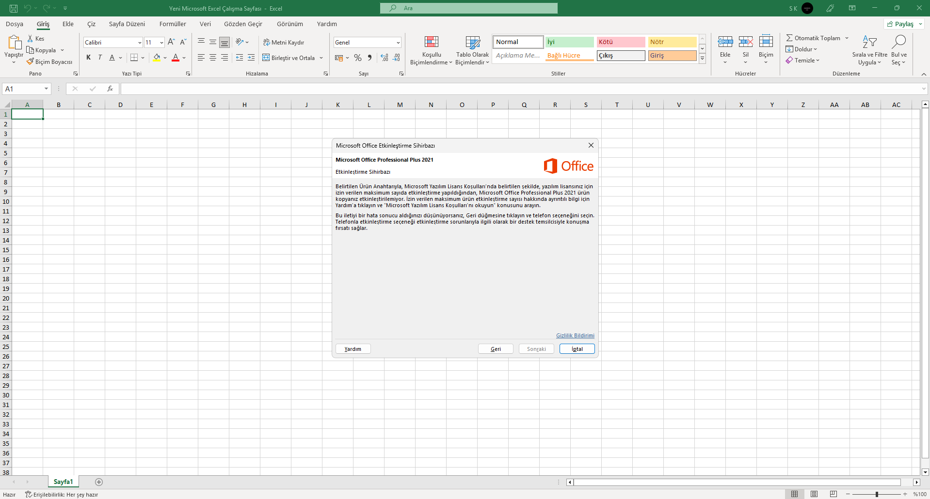Click the font color A icon
The height and width of the screenshot is (499, 930).
[176, 58]
